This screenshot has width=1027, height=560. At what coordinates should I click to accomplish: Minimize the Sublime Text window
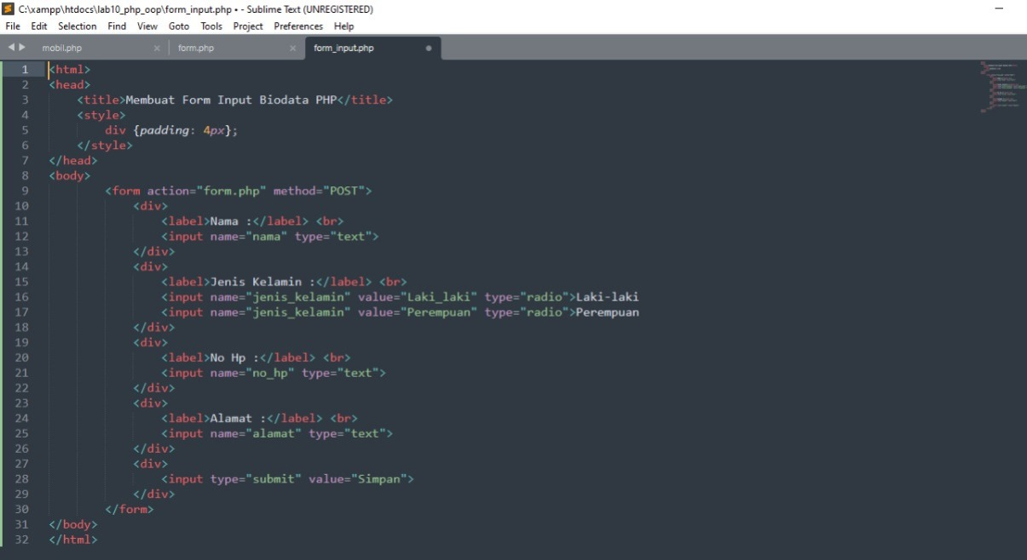pyautogui.click(x=999, y=9)
